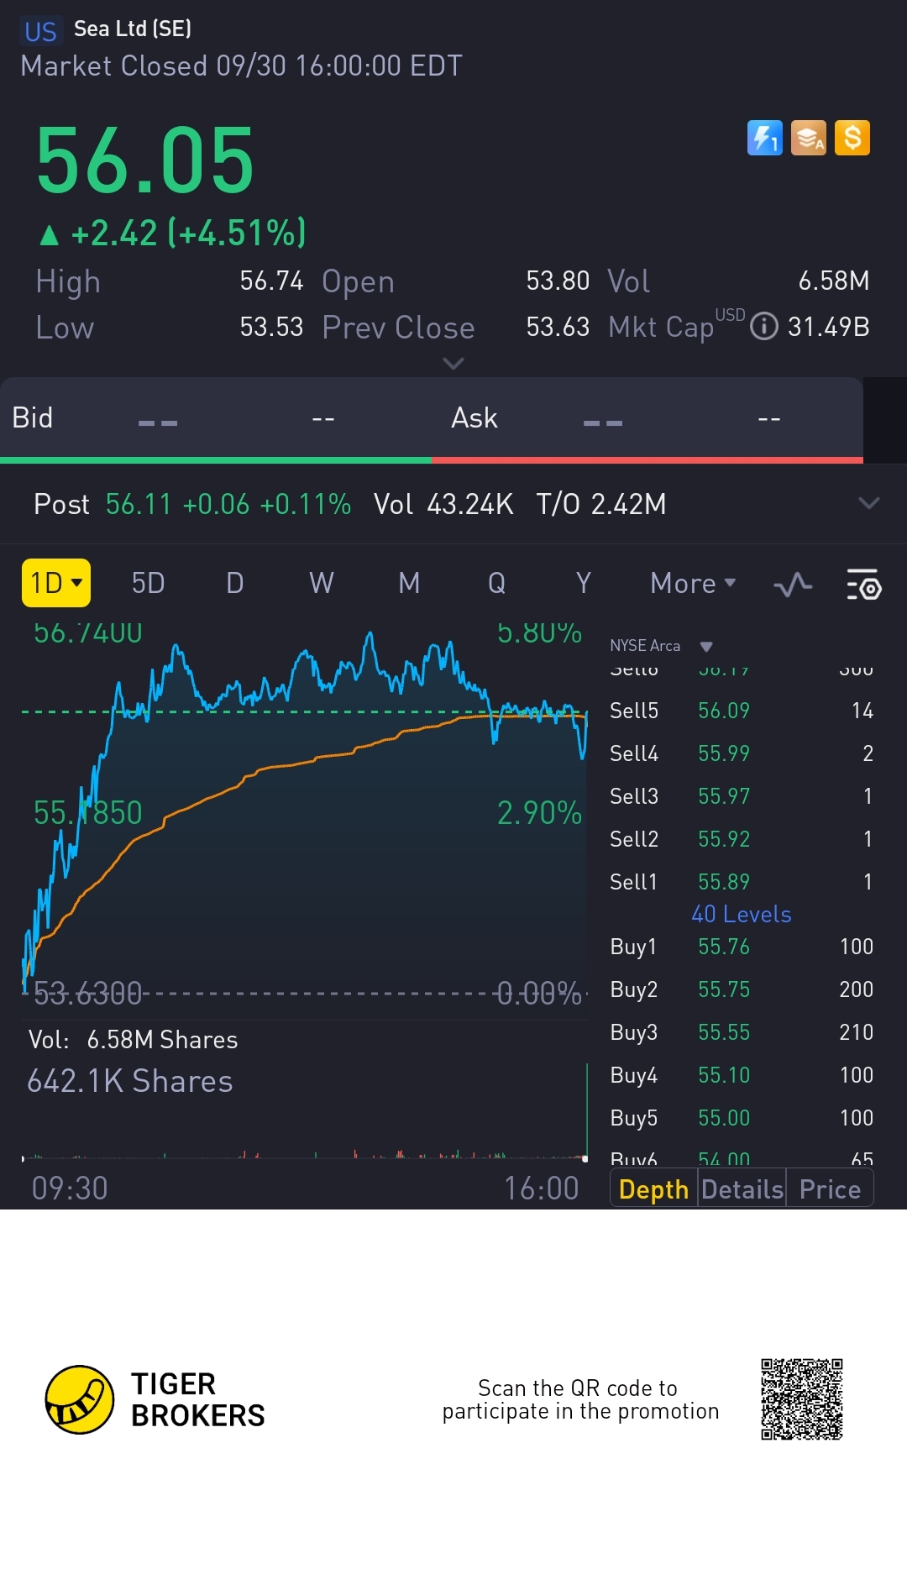Image resolution: width=907 pixels, height=1590 pixels.
Task: Expand the Post market row chevron
Action: point(868,504)
